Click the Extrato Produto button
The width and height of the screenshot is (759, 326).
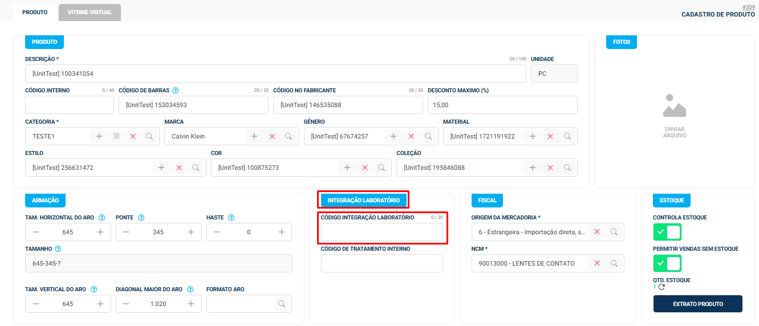(x=698, y=304)
